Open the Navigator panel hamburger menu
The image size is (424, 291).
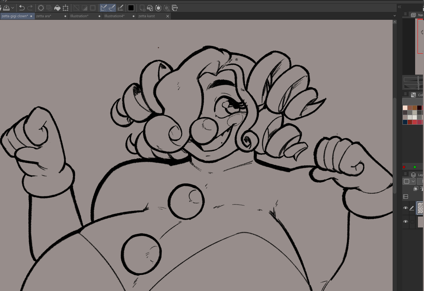click(x=405, y=14)
